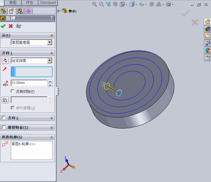The width and height of the screenshot is (211, 182).
Task: Expand the 薄壁特征(T) section
Action: 51,128
